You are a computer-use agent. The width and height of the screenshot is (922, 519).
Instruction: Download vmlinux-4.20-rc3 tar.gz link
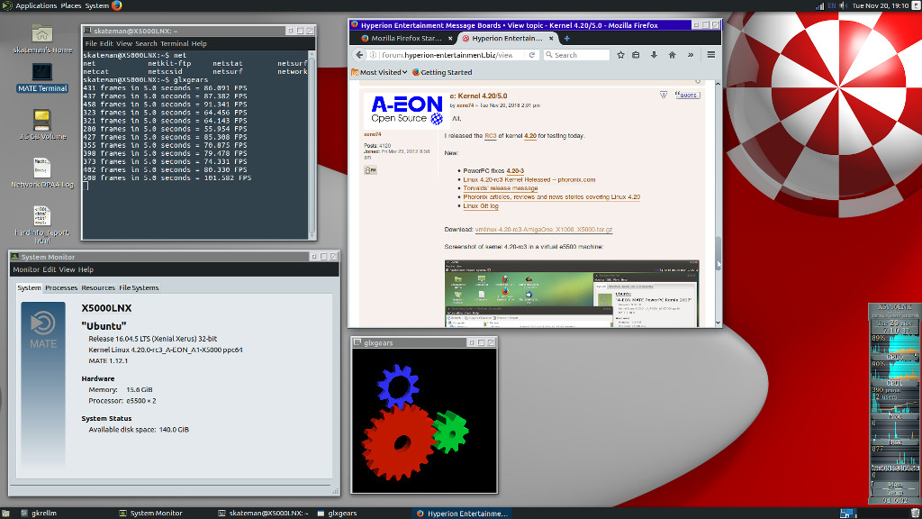[x=544, y=230]
